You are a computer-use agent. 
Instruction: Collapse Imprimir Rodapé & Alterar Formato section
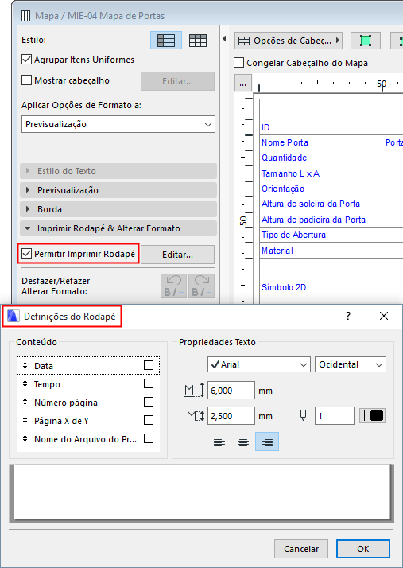[x=118, y=228]
